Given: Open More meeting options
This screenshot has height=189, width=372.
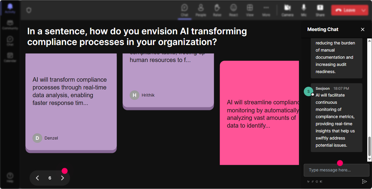Looking at the screenshot, I should [x=266, y=10].
